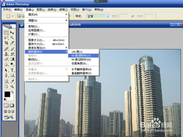Select the Dodge tool
Image resolution: width=183 pixels, height=137 pixels.
[x=12, y=64]
